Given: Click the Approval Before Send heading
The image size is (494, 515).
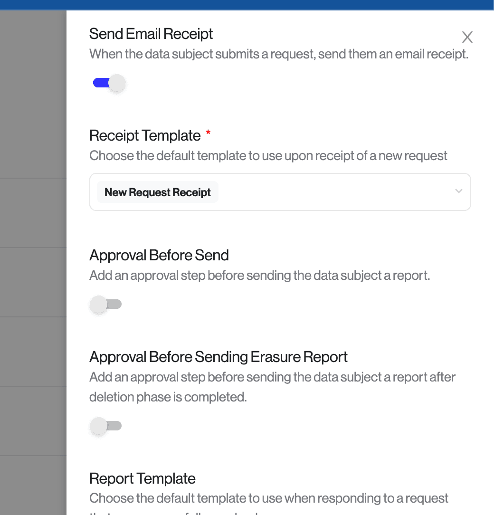Looking at the screenshot, I should tap(159, 255).
